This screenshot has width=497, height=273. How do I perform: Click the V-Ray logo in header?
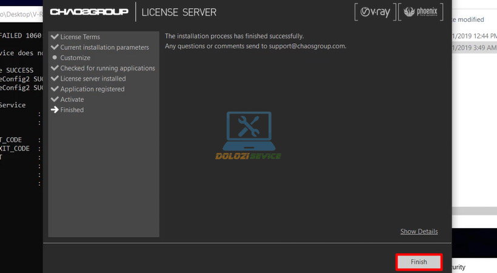coord(376,12)
